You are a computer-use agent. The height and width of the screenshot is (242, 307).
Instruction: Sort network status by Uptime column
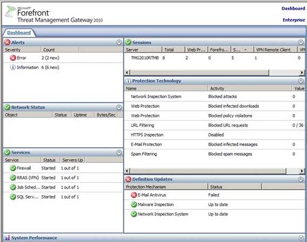coord(83,115)
